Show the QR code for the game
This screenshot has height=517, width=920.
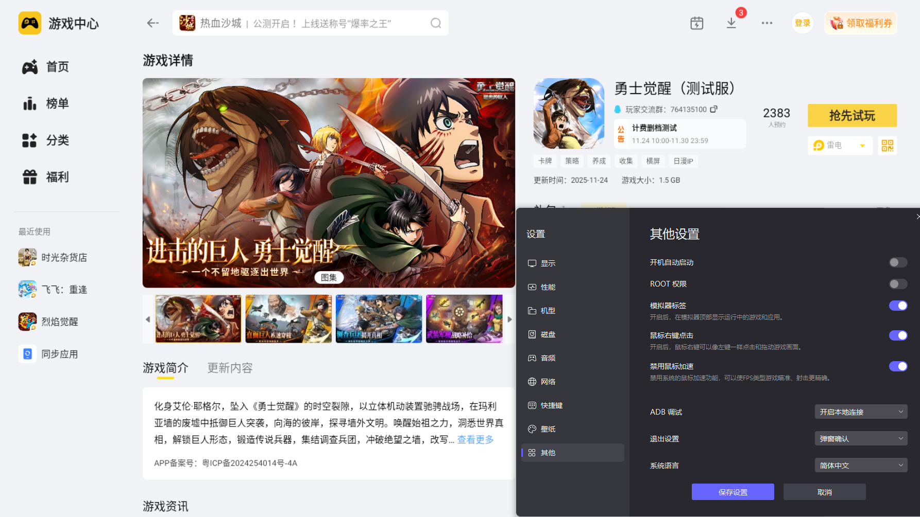tap(888, 146)
